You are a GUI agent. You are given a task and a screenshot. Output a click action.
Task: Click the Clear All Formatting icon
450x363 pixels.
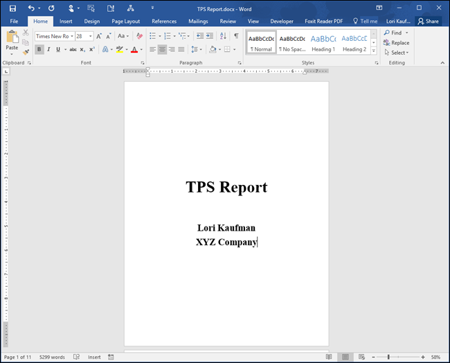[x=139, y=36]
